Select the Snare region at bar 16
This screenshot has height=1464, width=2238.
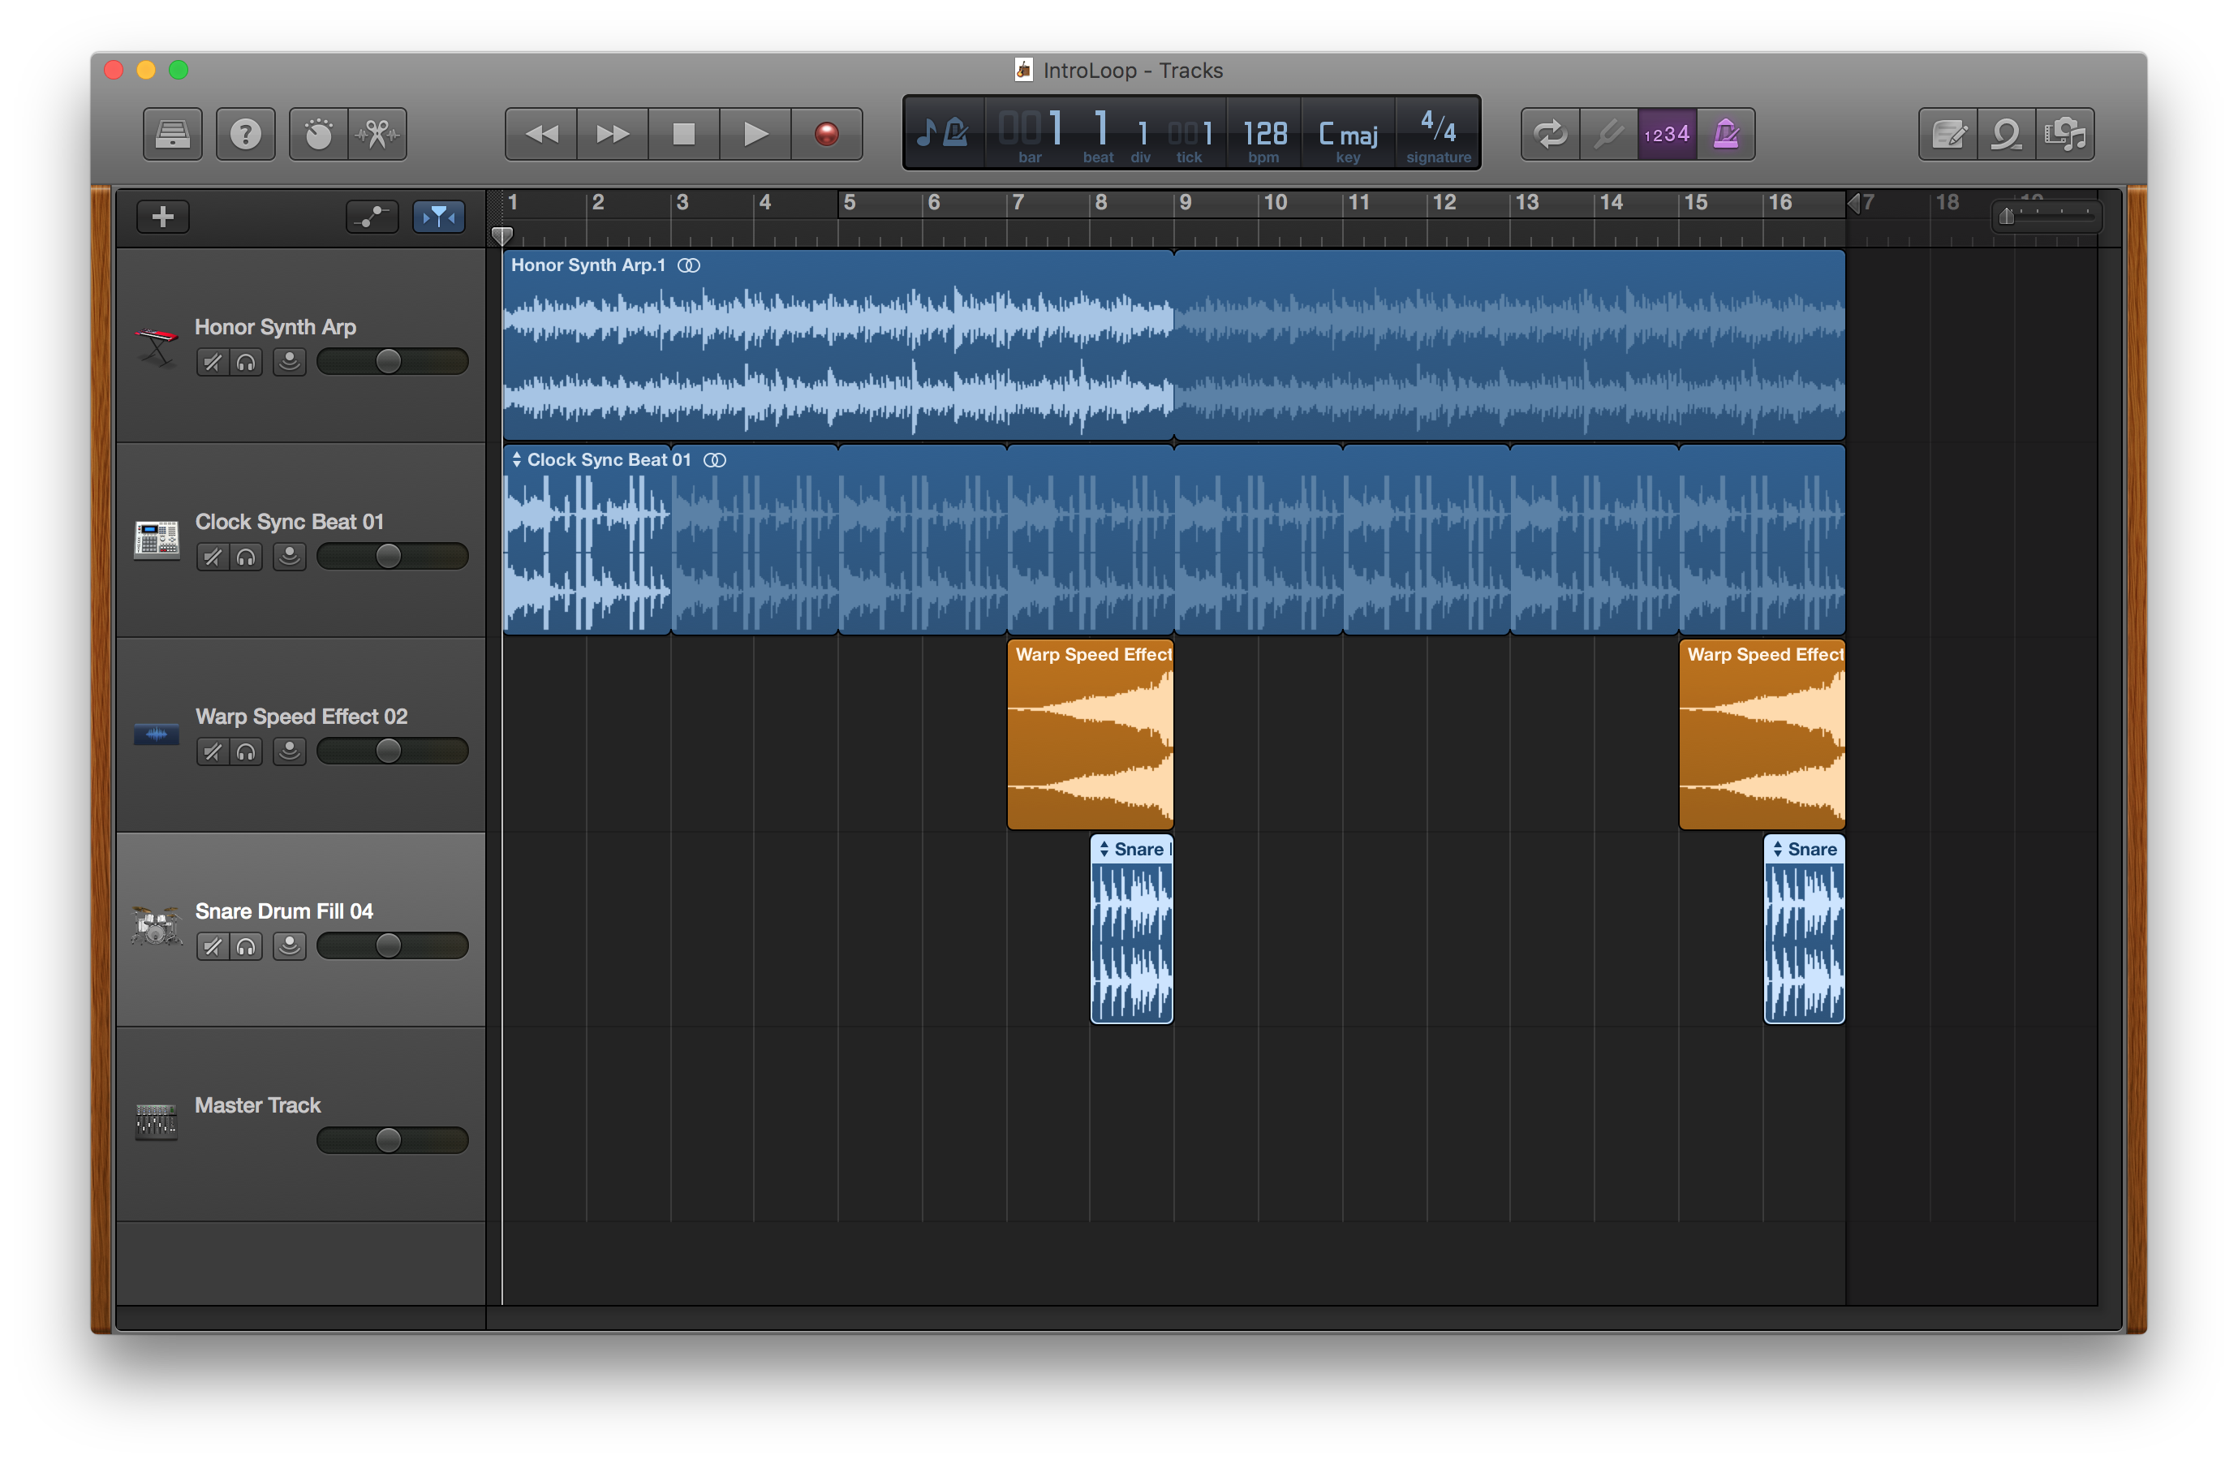click(1804, 929)
